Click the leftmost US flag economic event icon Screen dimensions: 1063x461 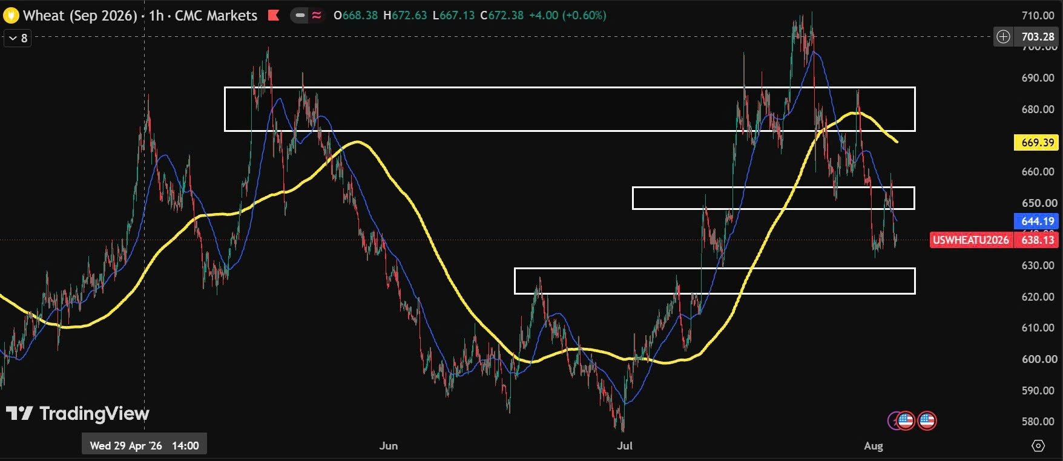coord(905,420)
